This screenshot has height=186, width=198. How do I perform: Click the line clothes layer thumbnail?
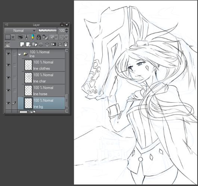(28, 65)
